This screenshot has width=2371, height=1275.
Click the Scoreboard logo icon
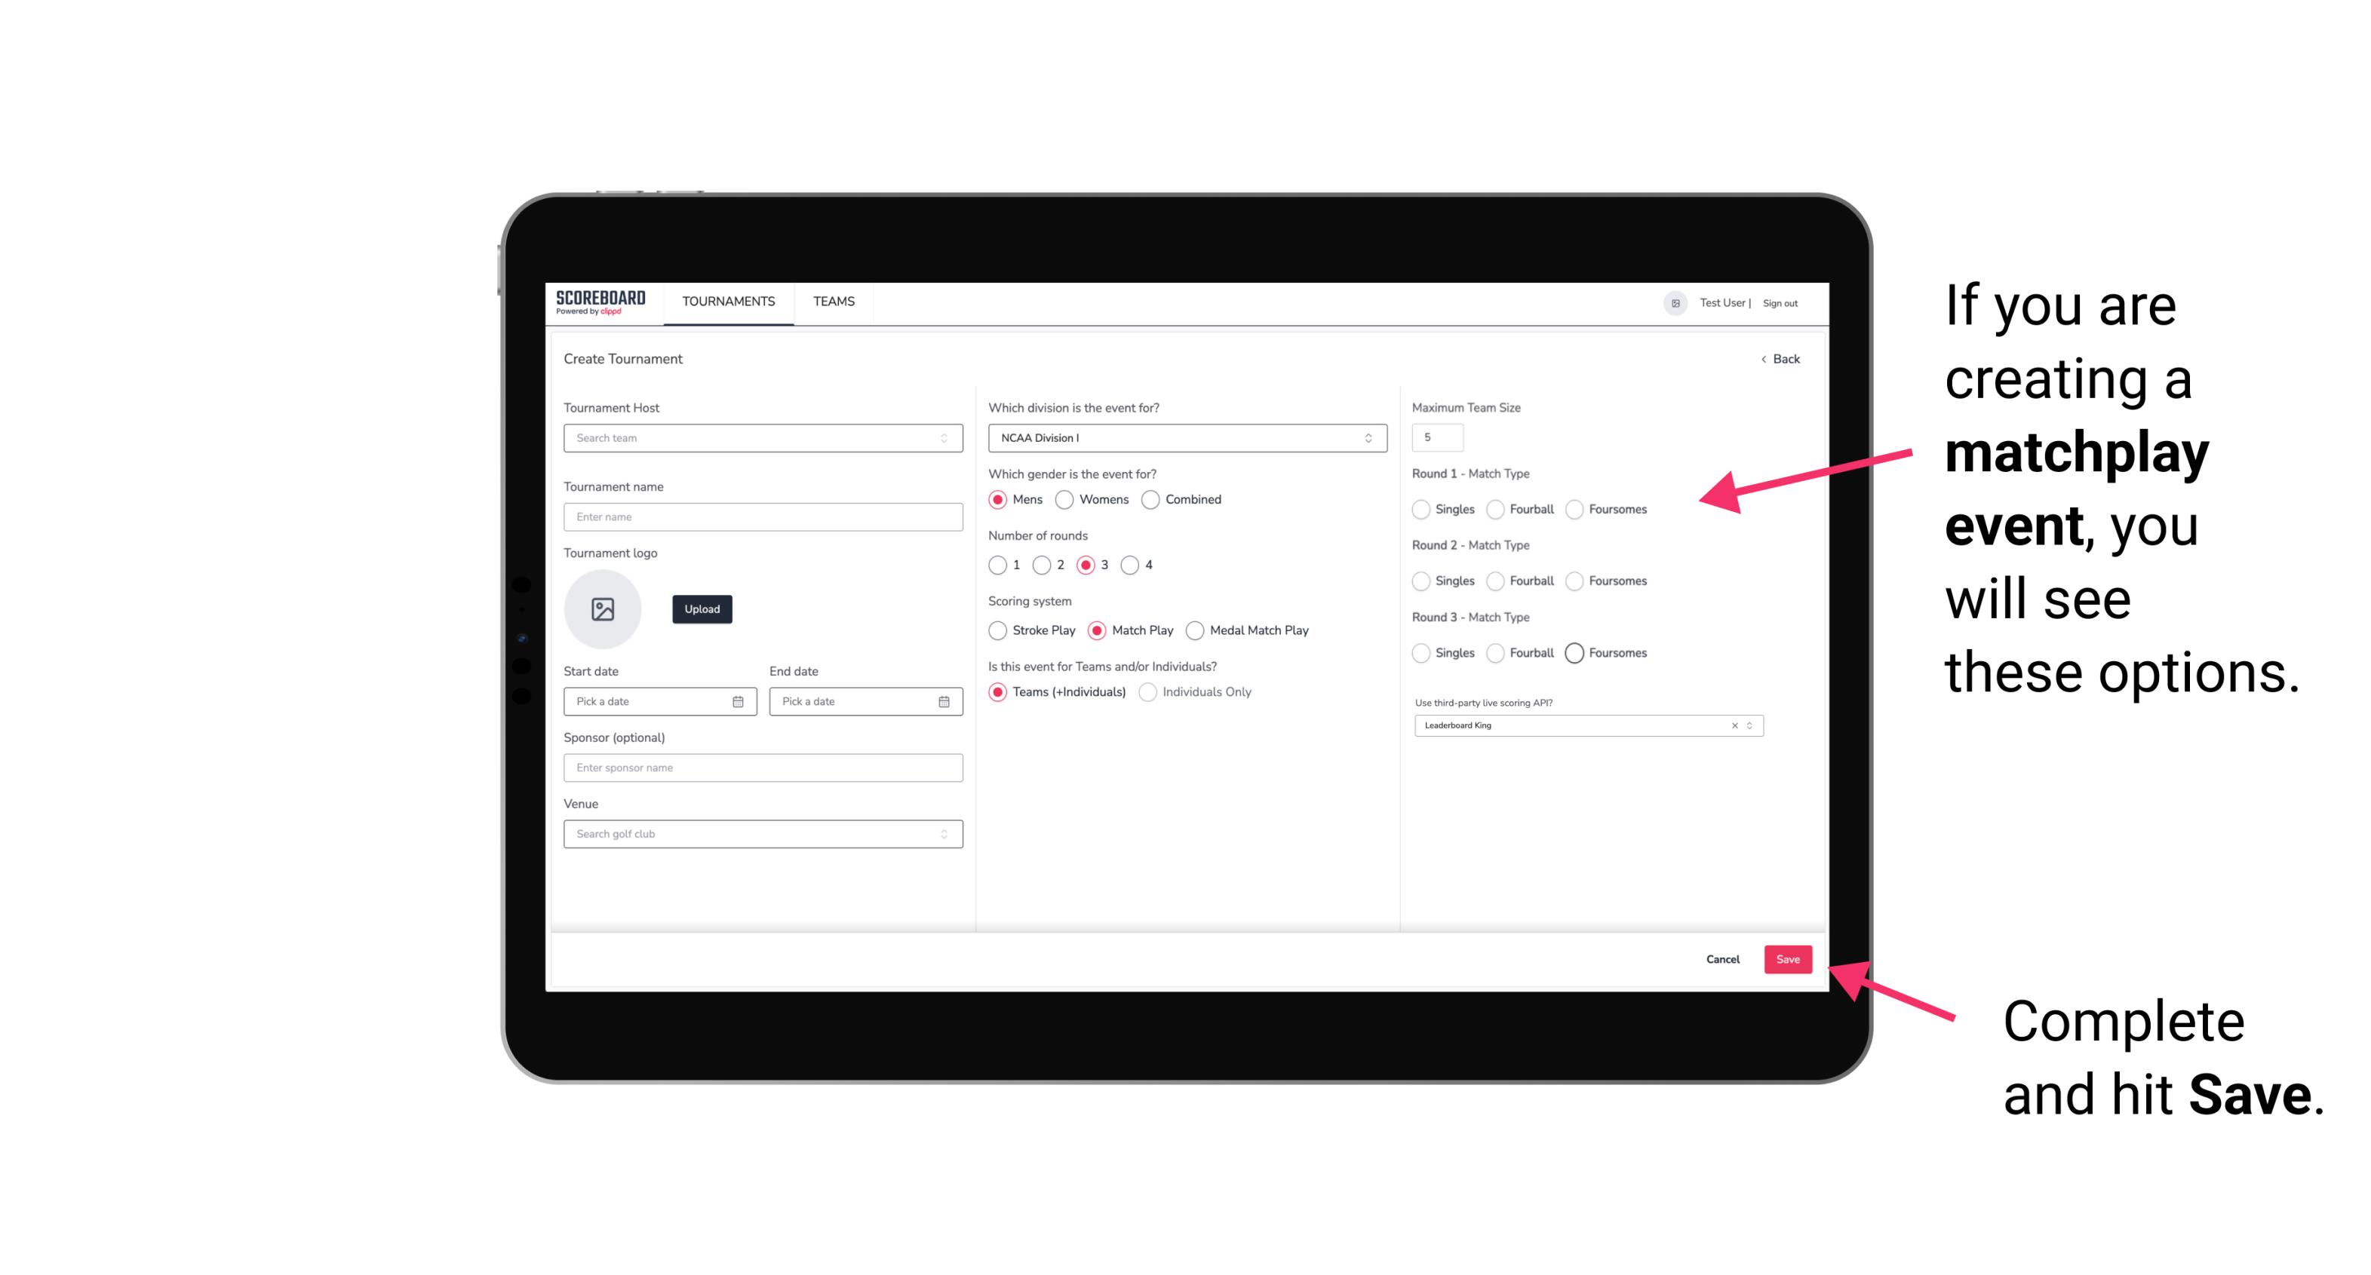click(600, 302)
